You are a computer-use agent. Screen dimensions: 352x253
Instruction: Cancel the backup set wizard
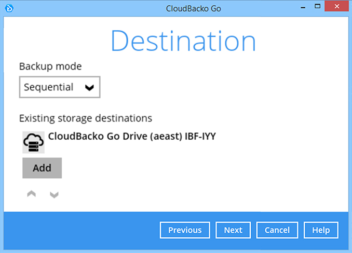pyautogui.click(x=277, y=230)
